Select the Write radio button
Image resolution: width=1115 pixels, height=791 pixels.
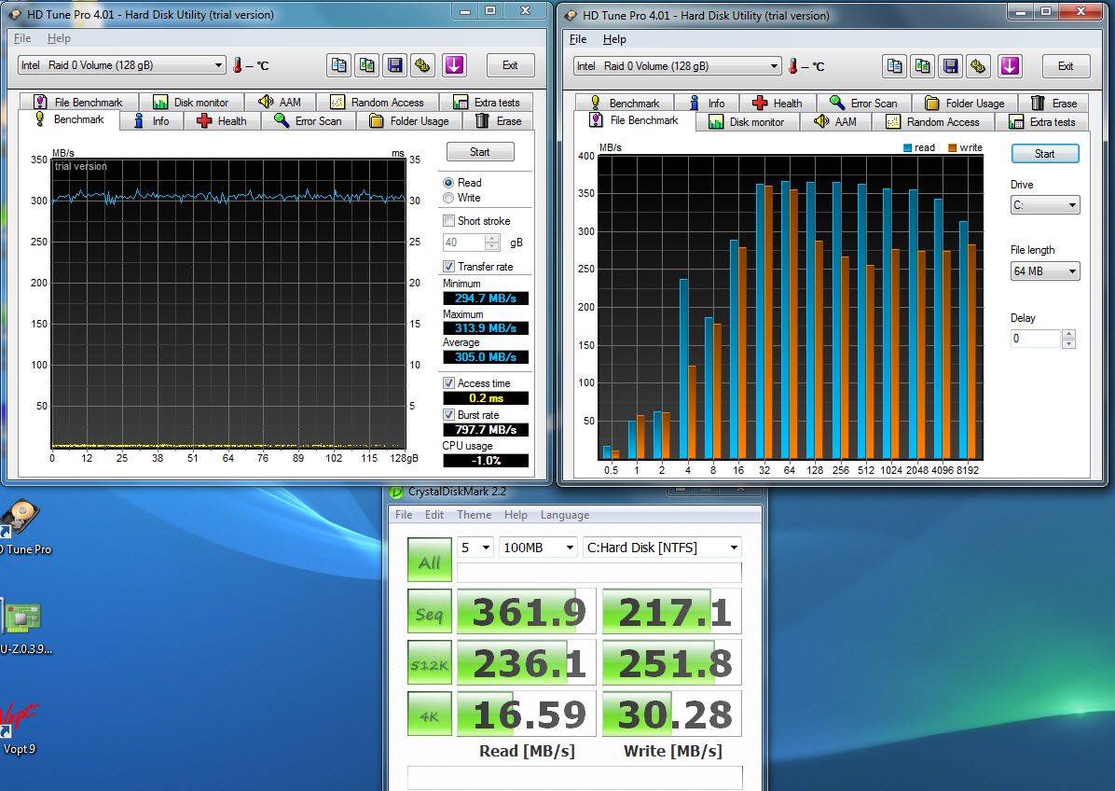coord(448,198)
